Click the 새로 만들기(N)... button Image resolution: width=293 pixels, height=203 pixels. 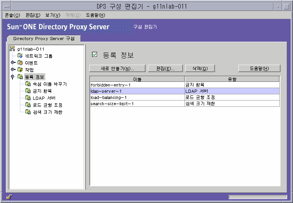pyautogui.click(x=117, y=69)
